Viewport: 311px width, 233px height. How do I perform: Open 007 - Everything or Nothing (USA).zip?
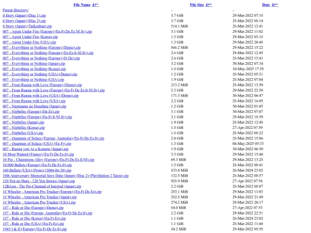pos(33,79)
